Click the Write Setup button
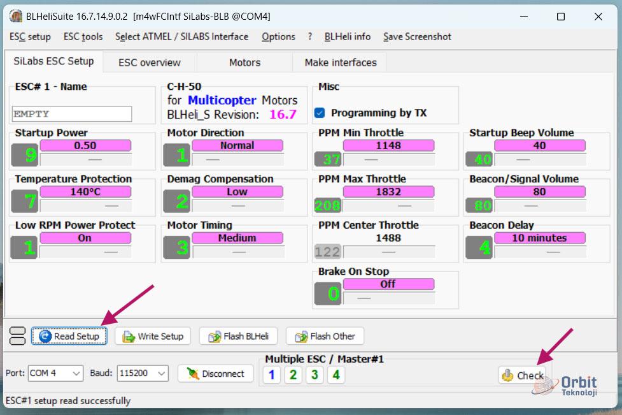 [153, 336]
